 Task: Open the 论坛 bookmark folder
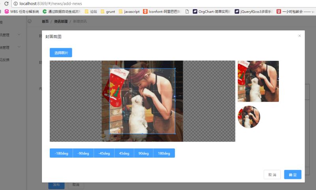tap(91, 11)
